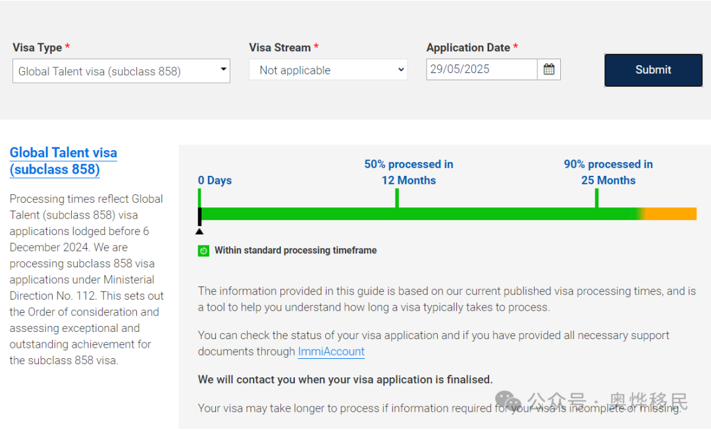Click the bold 'We will contact you' notice
Viewport: 711px width, 430px height.
(x=345, y=379)
